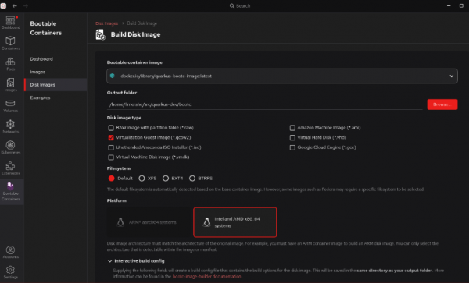This screenshot has height=283, width=469.
Task: Click the Platform label
Action: (x=116, y=200)
